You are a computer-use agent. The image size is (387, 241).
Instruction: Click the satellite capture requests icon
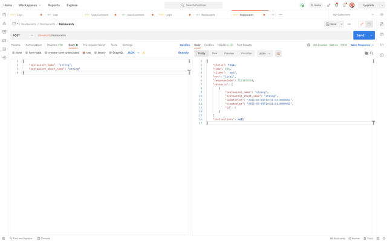tap(328, 5)
